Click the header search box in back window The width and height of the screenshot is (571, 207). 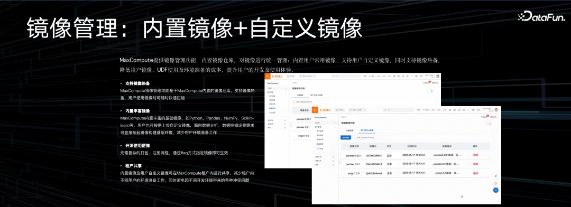(346, 76)
